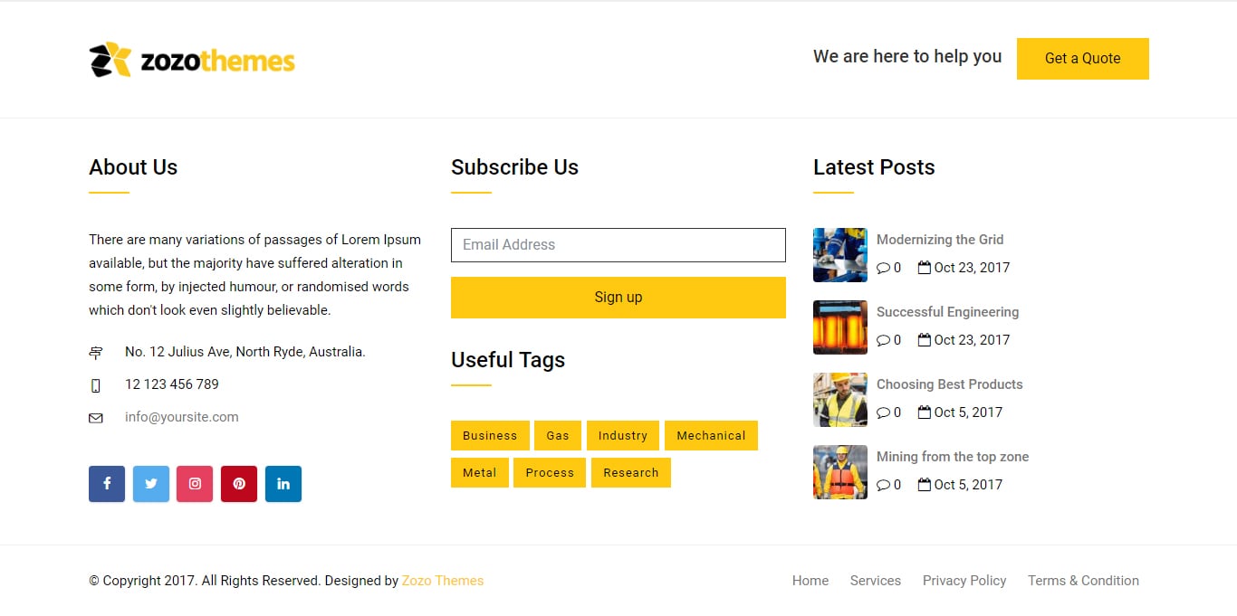This screenshot has height=616, width=1237.
Task: Open the Pinterest social icon
Action: pos(239,484)
